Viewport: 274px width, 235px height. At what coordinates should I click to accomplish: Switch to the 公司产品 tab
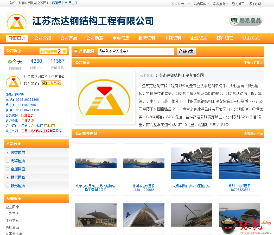coord(69,38)
